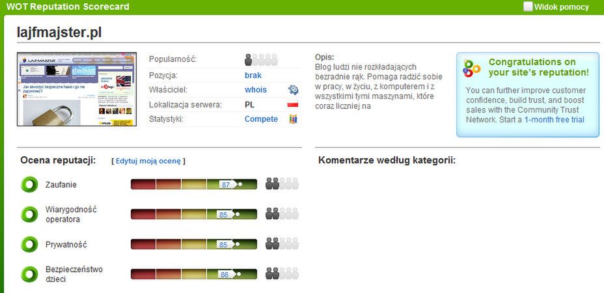Click the Ocena reputacji heading
Viewport: 604px width, 293px height.
coord(58,160)
